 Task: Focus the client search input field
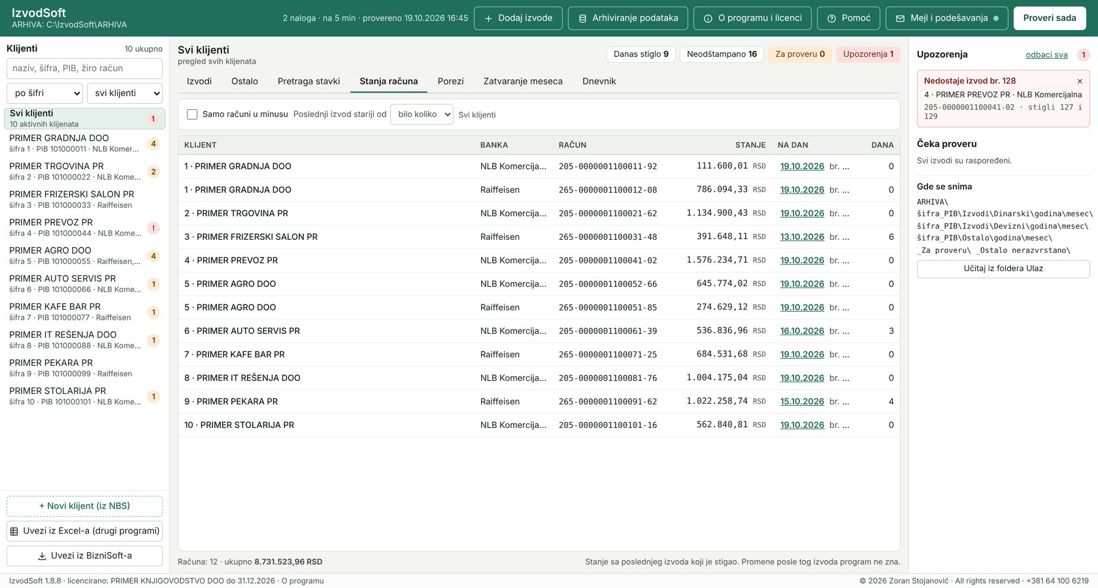[84, 69]
